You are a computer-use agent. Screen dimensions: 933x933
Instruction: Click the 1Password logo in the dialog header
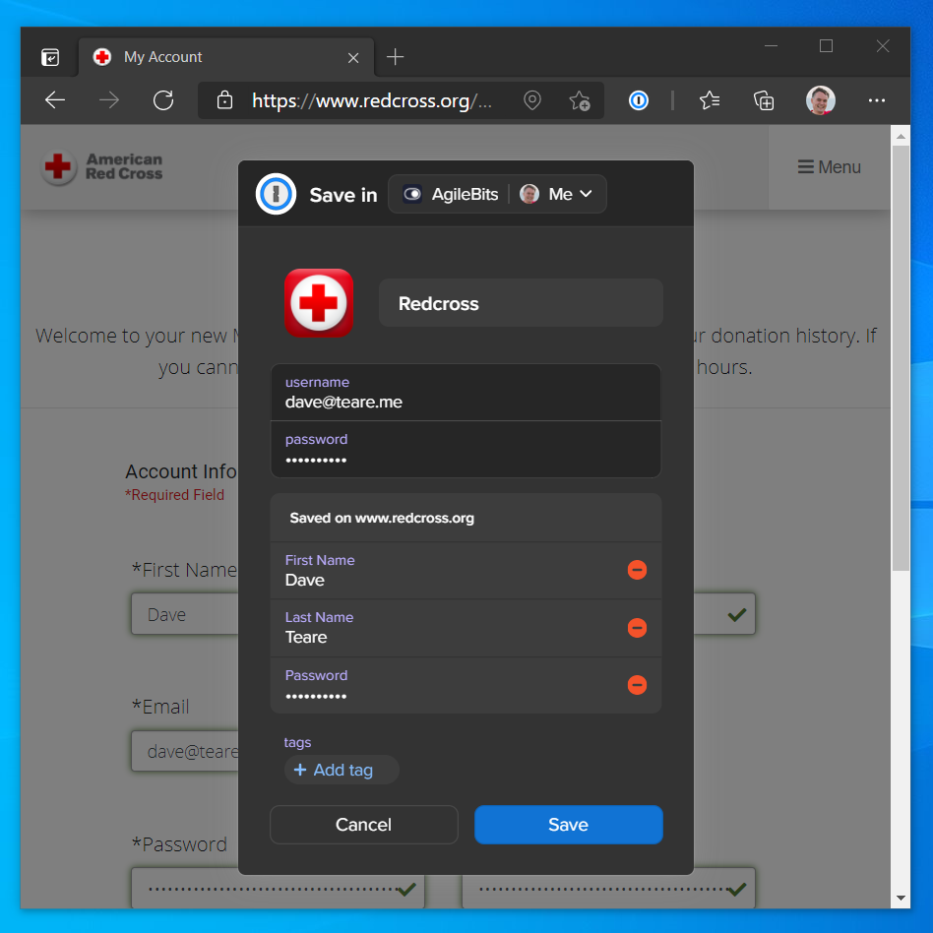(276, 194)
